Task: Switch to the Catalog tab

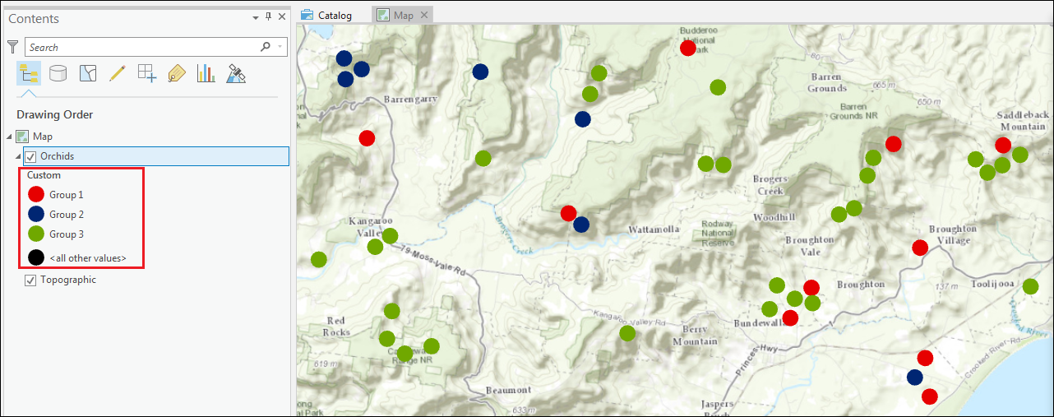Action: pyautogui.click(x=326, y=15)
